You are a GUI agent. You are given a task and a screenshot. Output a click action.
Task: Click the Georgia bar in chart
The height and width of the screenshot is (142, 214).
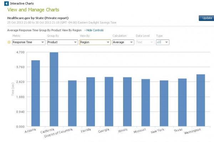[x=109, y=101]
